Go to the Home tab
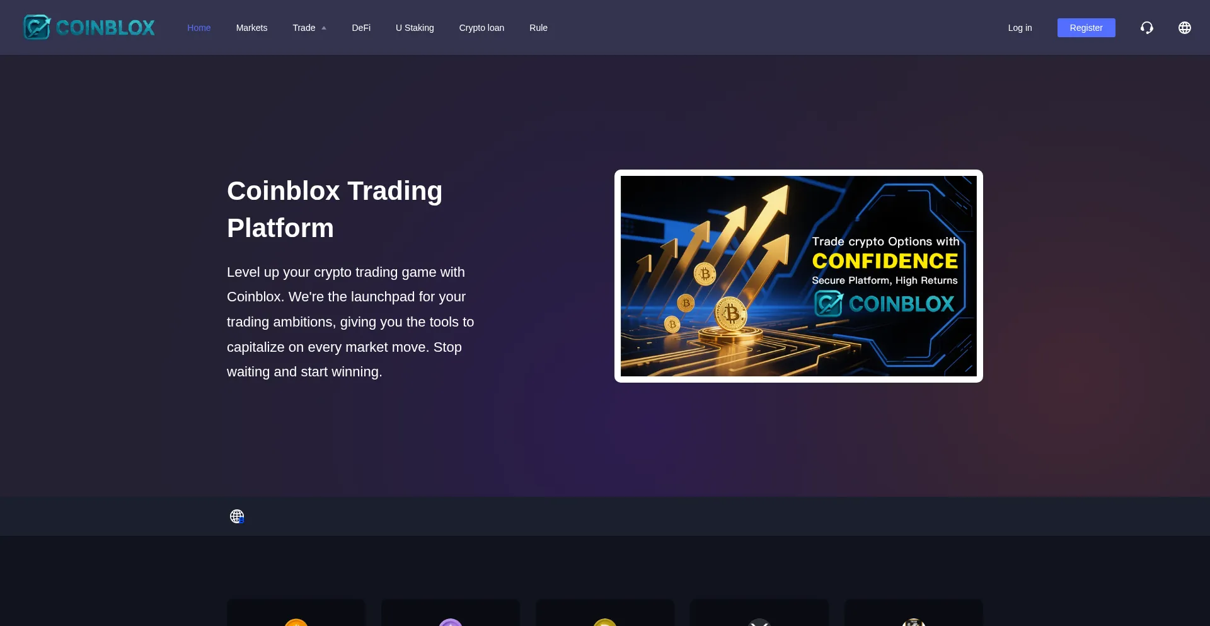The height and width of the screenshot is (626, 1210). click(199, 28)
